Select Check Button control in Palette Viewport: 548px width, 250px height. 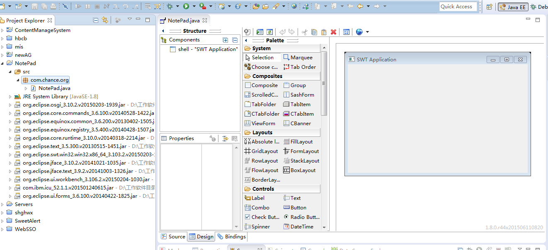(x=262, y=217)
